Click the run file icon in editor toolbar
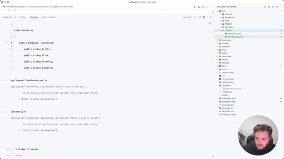This screenshot has height=159, width=284. 195,7
